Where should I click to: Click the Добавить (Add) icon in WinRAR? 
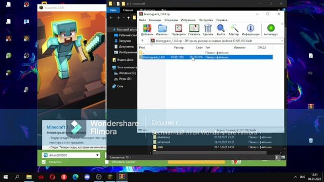(x=147, y=30)
